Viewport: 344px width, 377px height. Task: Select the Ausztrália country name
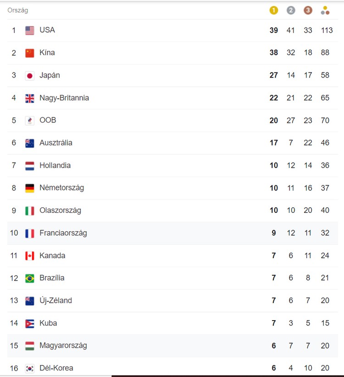pyautogui.click(x=56, y=143)
